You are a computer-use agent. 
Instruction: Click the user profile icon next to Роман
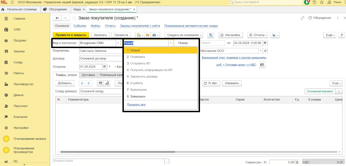[x=329, y=2]
